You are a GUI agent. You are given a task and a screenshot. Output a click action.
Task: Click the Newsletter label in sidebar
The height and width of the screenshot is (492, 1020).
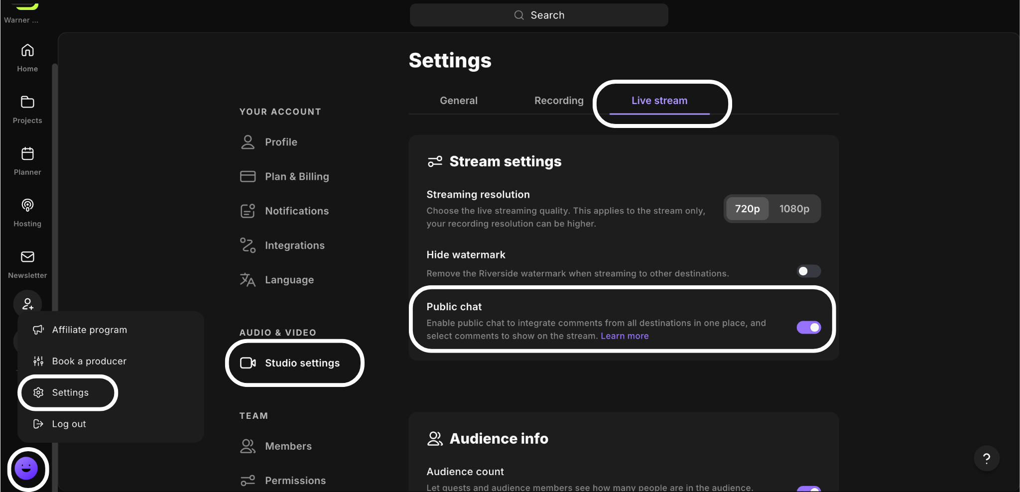[x=27, y=275]
